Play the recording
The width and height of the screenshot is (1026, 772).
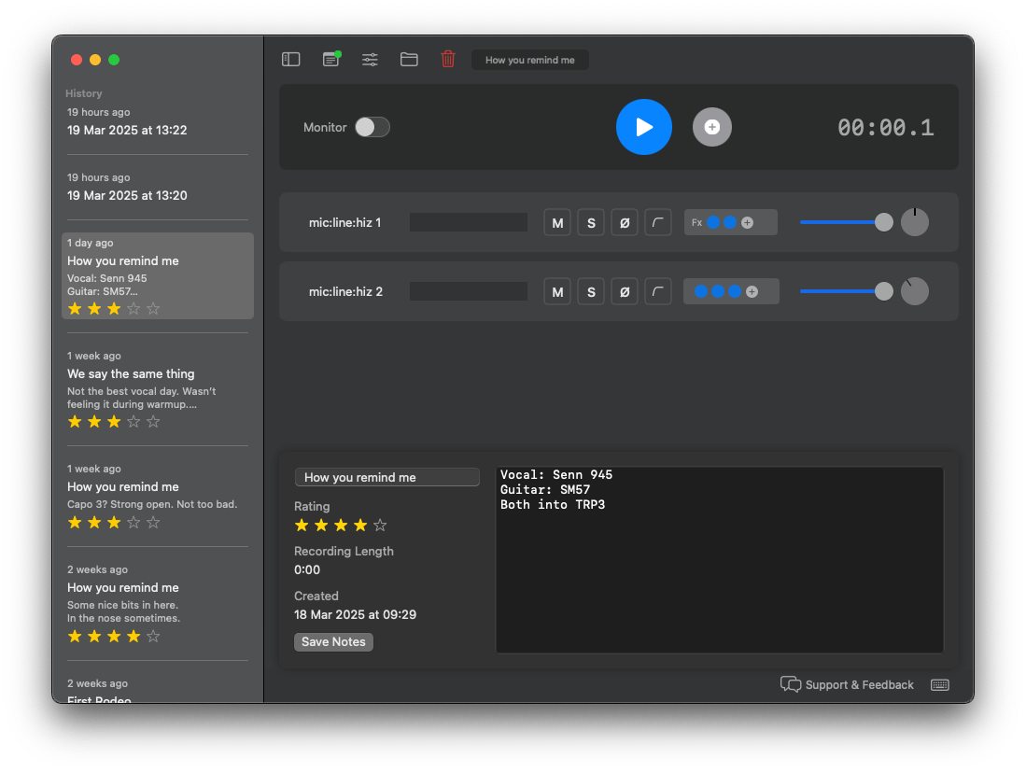click(644, 127)
